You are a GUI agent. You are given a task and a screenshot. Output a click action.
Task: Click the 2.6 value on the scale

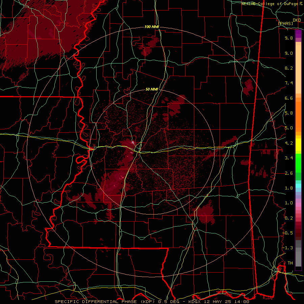click(289, 173)
